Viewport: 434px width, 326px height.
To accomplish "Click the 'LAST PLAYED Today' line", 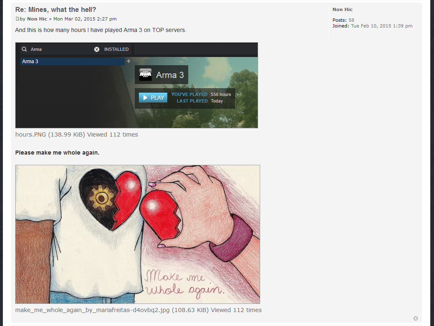I will tap(200, 101).
